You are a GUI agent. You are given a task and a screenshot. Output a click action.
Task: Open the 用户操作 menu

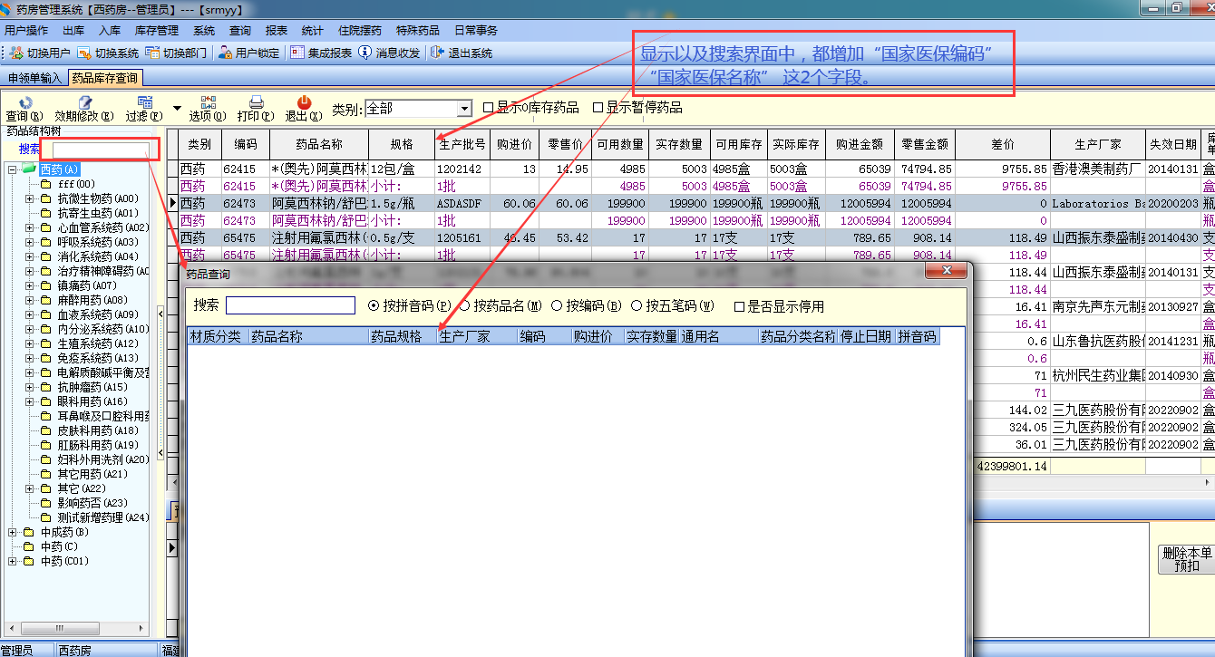[x=26, y=31]
